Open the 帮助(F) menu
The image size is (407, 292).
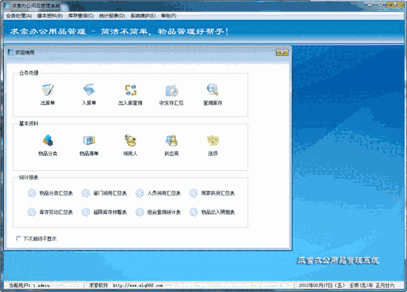coord(169,16)
